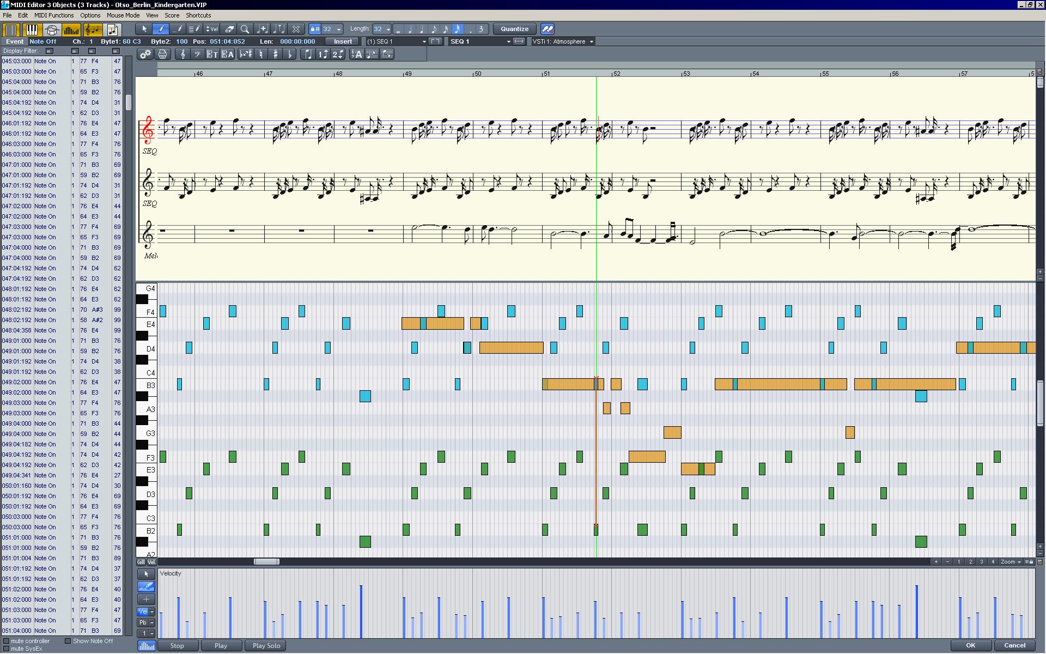Click the Stop button
Image resolution: width=1046 pixels, height=654 pixels.
[x=177, y=646]
